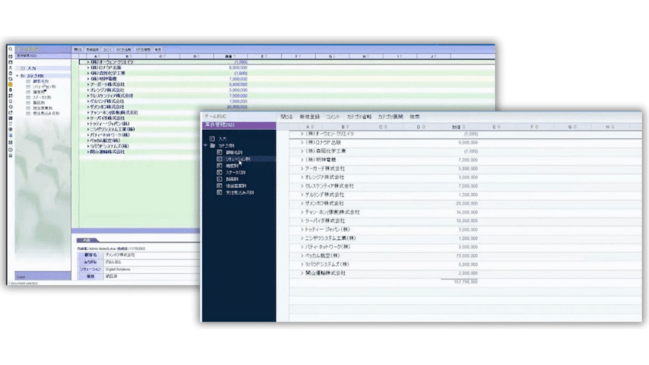The image size is (649, 365).
Task: Open the mail envelope icon in back window strip
Action: point(11,56)
